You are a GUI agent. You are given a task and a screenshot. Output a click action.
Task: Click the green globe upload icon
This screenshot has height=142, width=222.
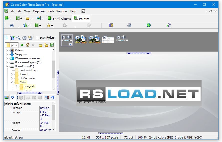148,25
